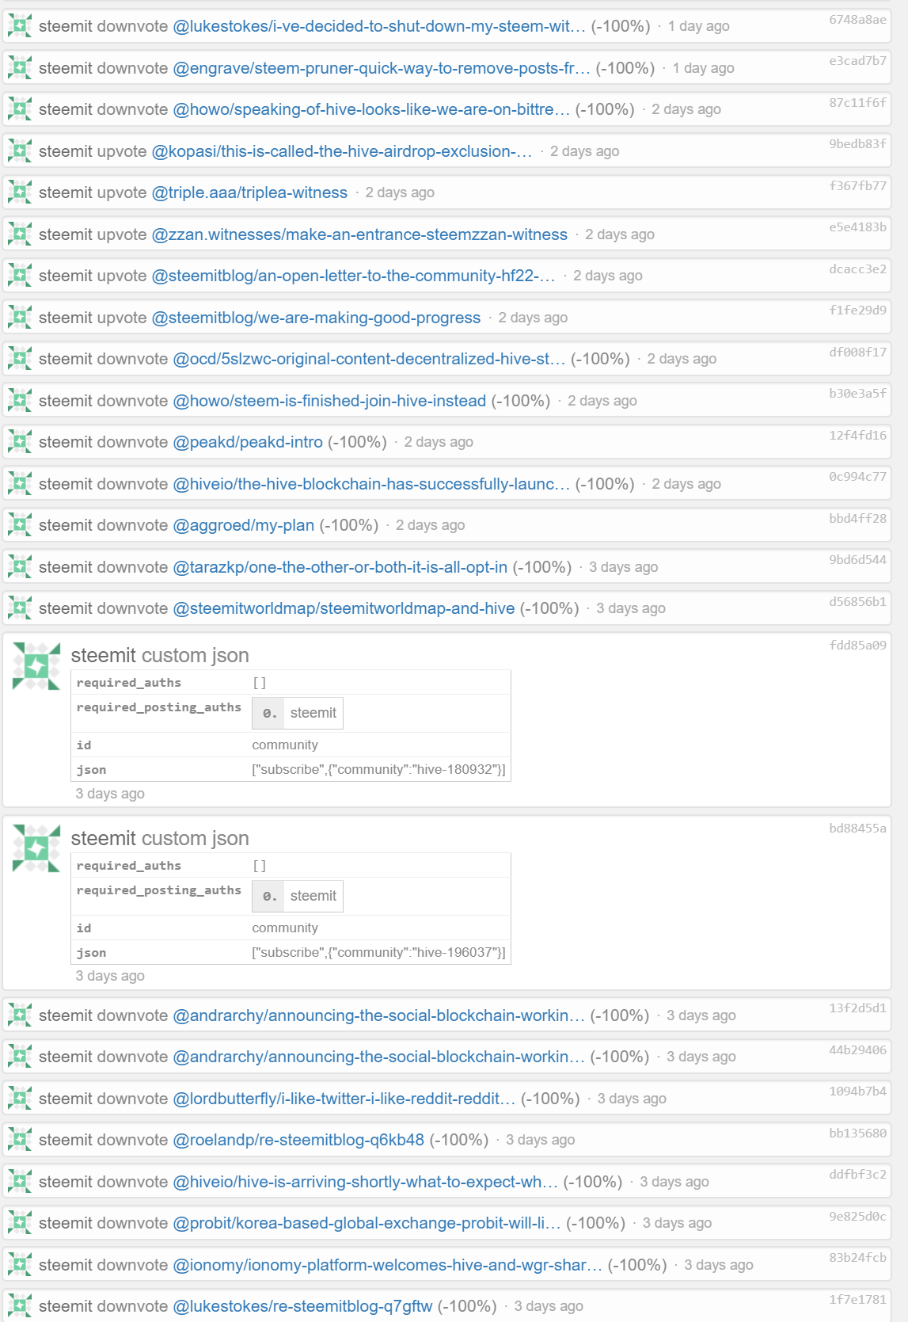Open @triple.aaa/triplea-witness link
Image resolution: width=908 pixels, height=1322 pixels.
coord(249,192)
